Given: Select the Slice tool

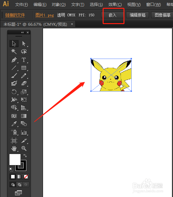Looking at the screenshot, I should (24, 141).
